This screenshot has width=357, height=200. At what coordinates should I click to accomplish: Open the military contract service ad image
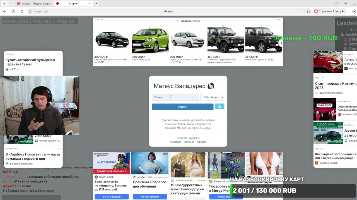point(112,163)
